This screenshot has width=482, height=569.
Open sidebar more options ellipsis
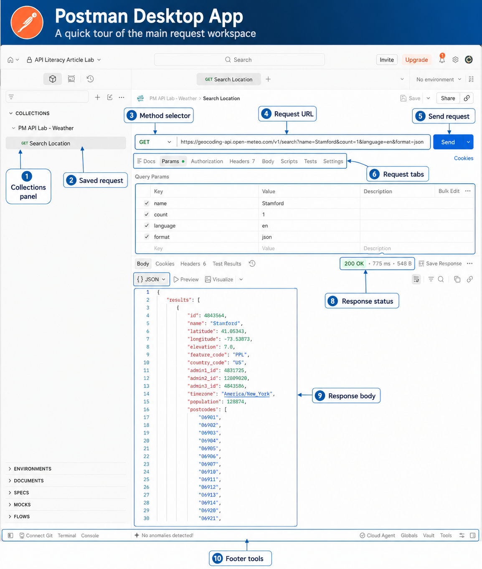(x=122, y=97)
